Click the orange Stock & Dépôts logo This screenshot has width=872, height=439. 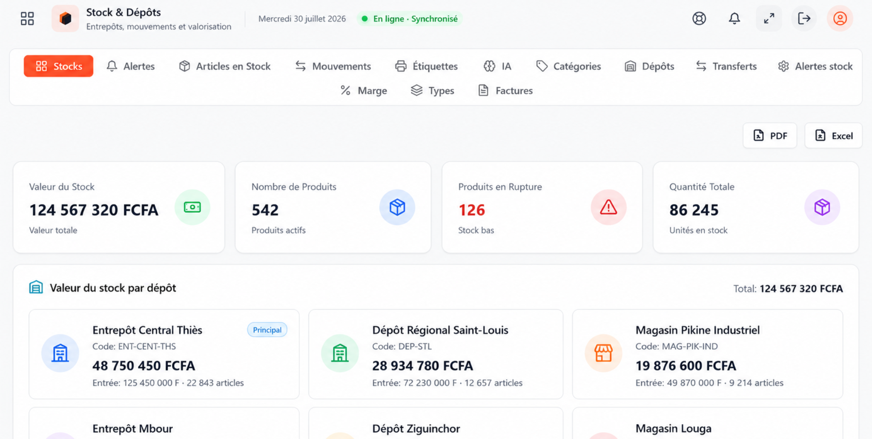pos(65,18)
